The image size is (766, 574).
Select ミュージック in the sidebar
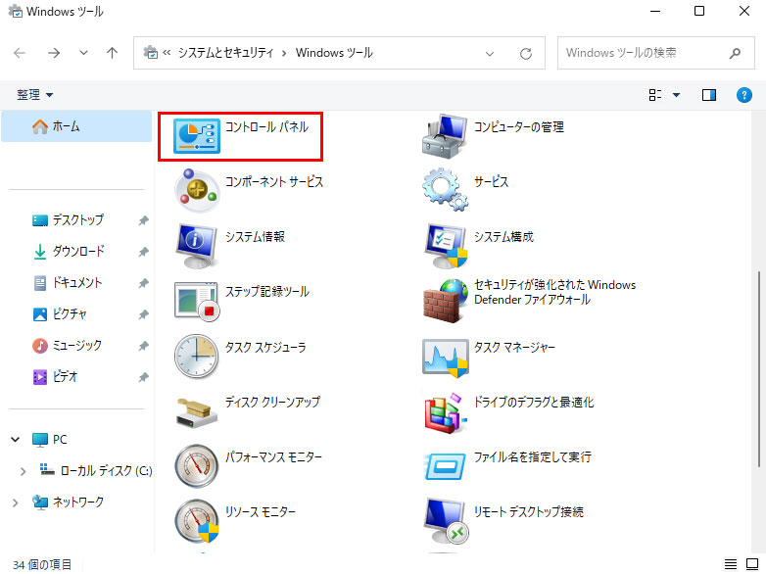coord(77,345)
